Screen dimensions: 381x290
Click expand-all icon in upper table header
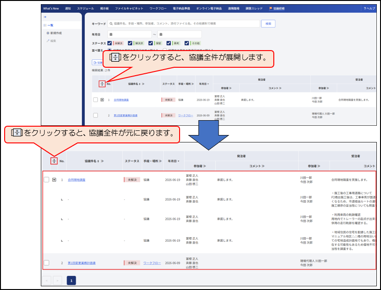click(x=102, y=84)
